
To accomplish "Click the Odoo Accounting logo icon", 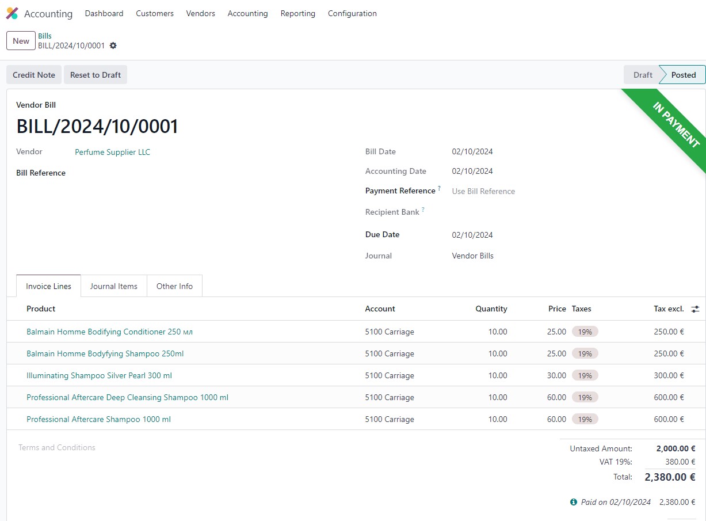I will (12, 13).
